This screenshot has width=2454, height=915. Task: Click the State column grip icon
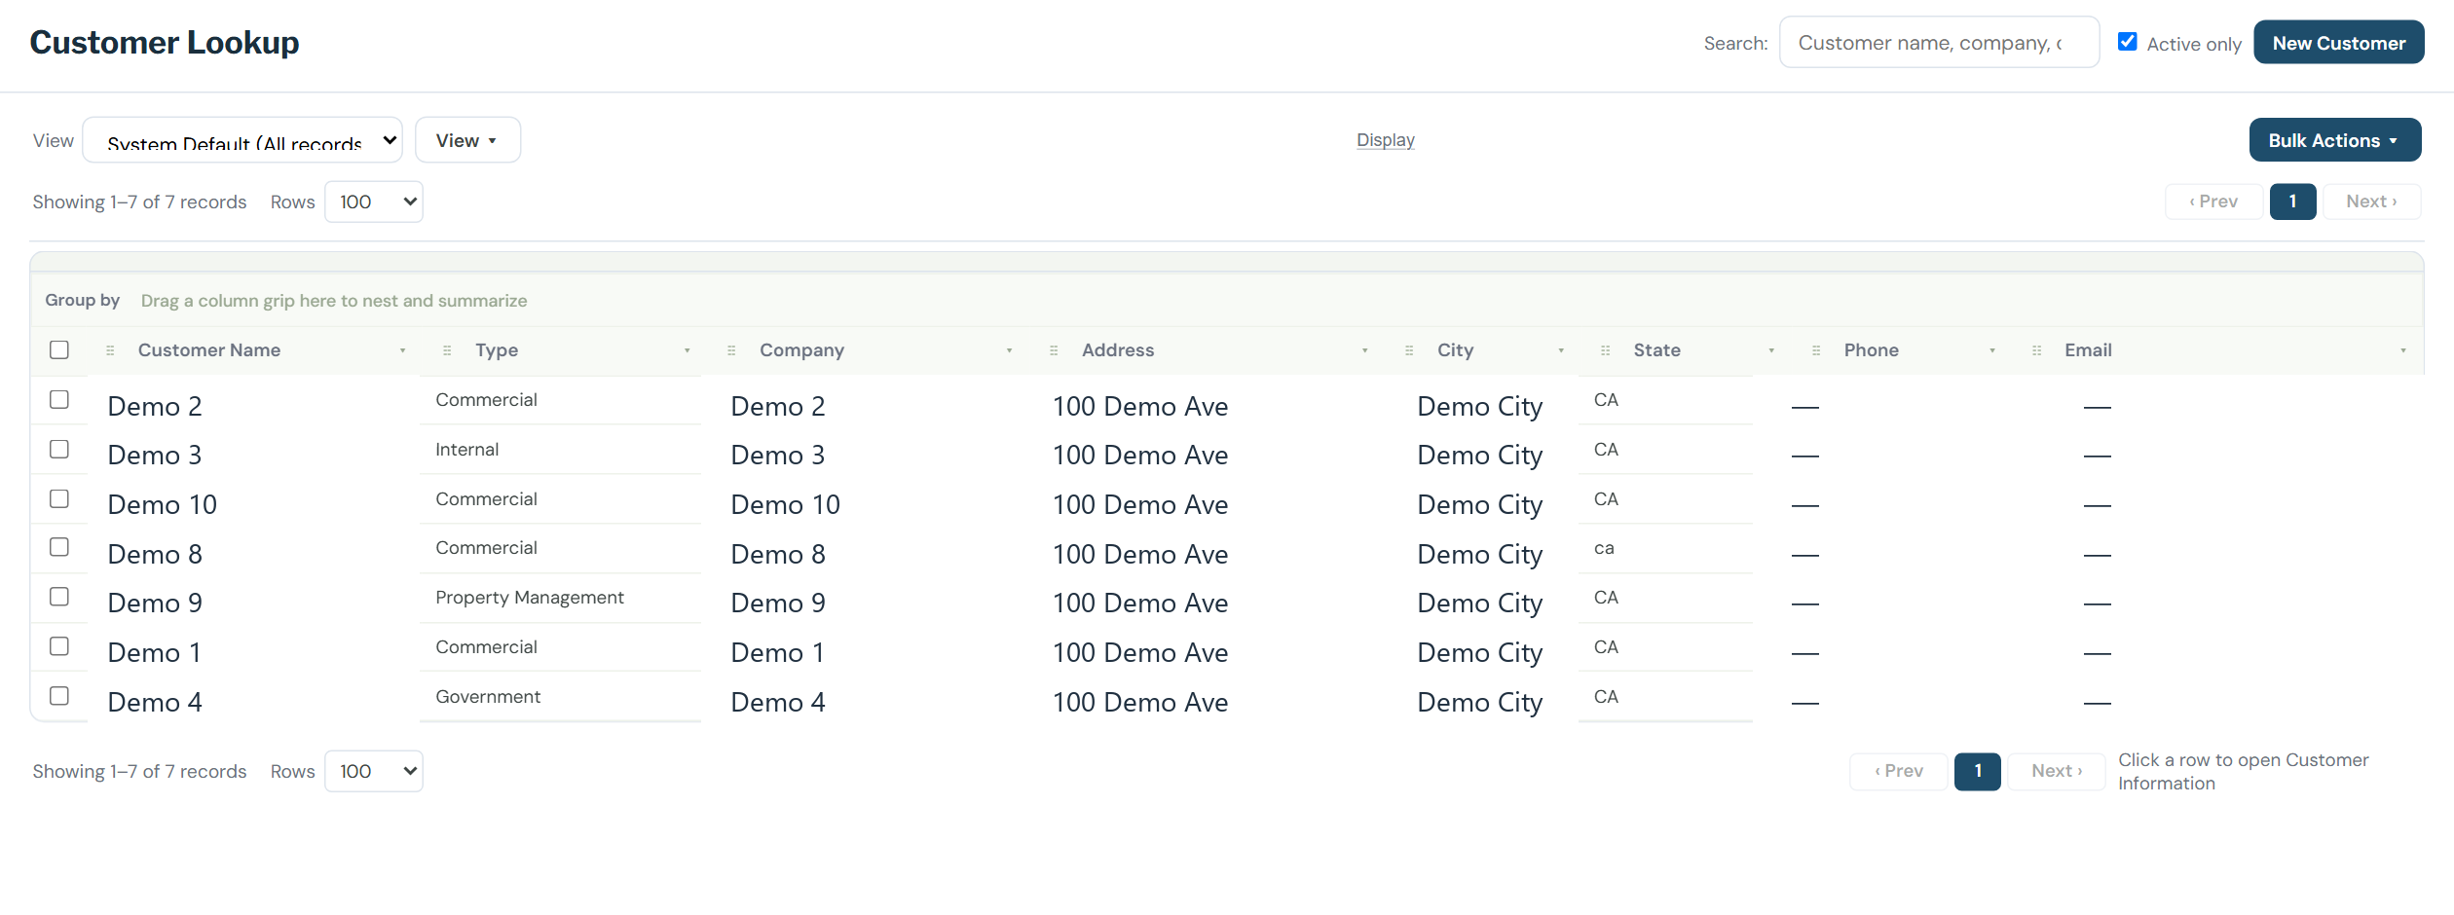(x=1606, y=350)
